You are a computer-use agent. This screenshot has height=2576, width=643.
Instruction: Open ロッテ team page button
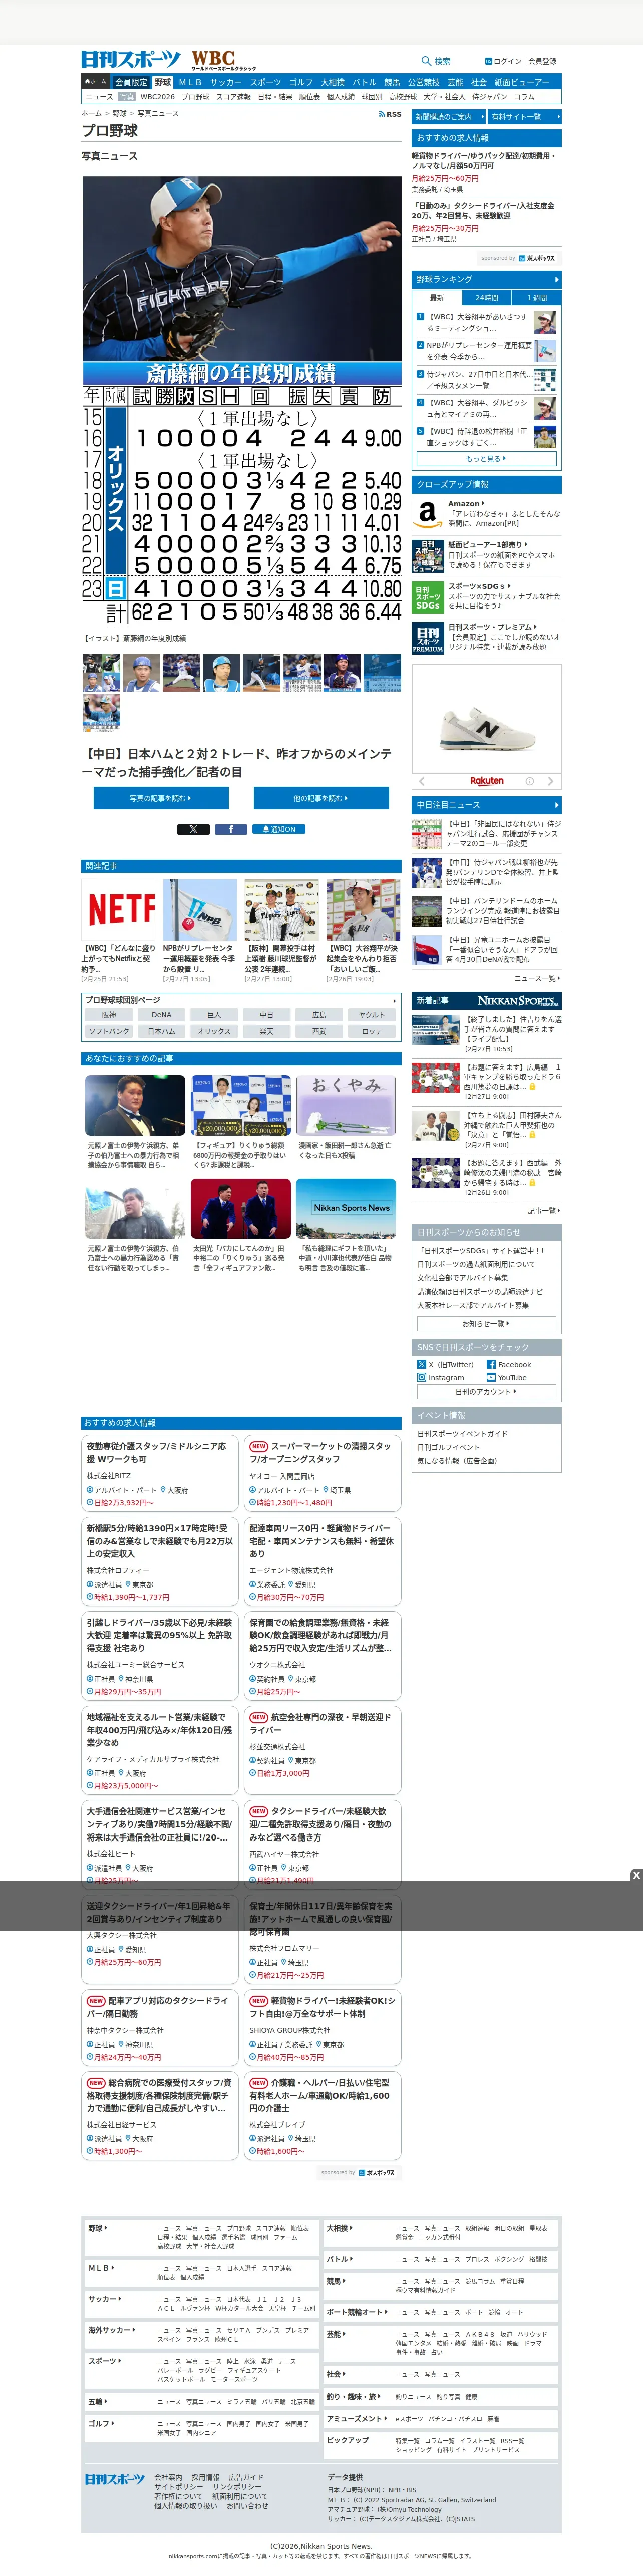coord(372,1031)
